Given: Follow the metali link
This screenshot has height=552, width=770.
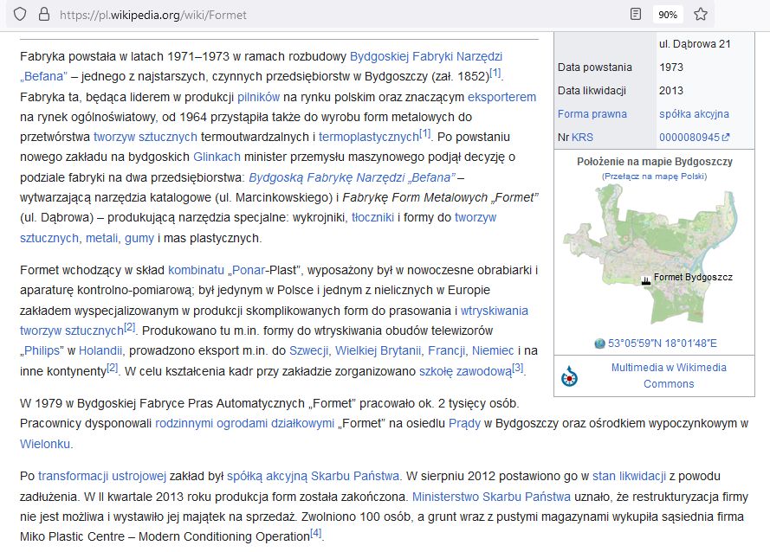Looking at the screenshot, I should (102, 238).
